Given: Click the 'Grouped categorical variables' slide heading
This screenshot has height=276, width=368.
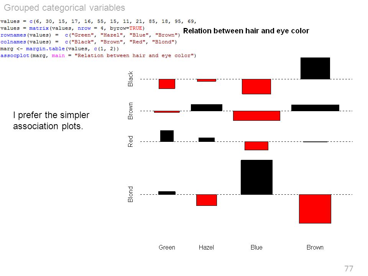Looking at the screenshot, I should pos(64,8).
